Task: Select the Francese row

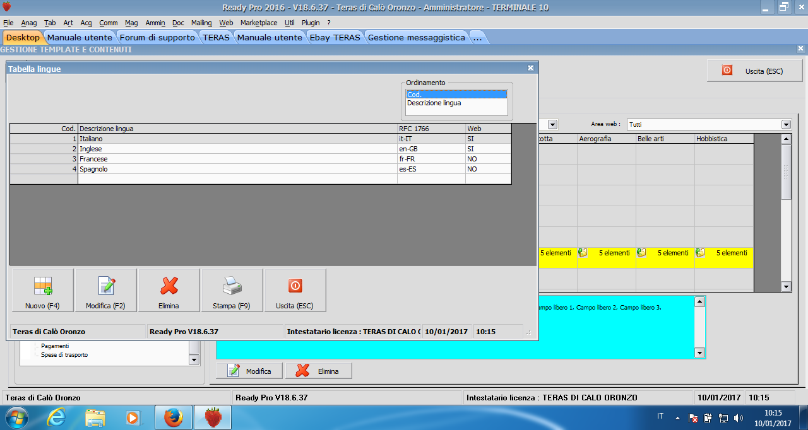Action: (261, 159)
